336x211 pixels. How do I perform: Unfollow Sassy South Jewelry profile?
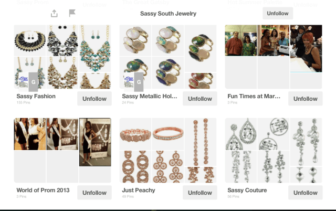click(x=278, y=13)
